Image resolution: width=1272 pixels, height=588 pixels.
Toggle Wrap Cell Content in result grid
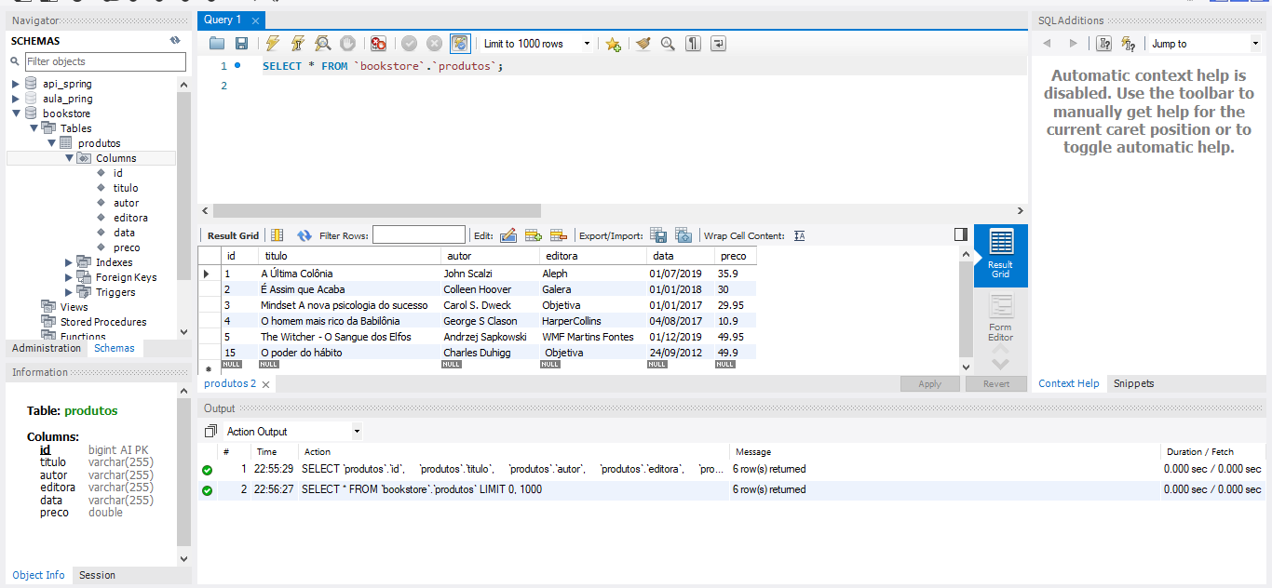pos(799,235)
